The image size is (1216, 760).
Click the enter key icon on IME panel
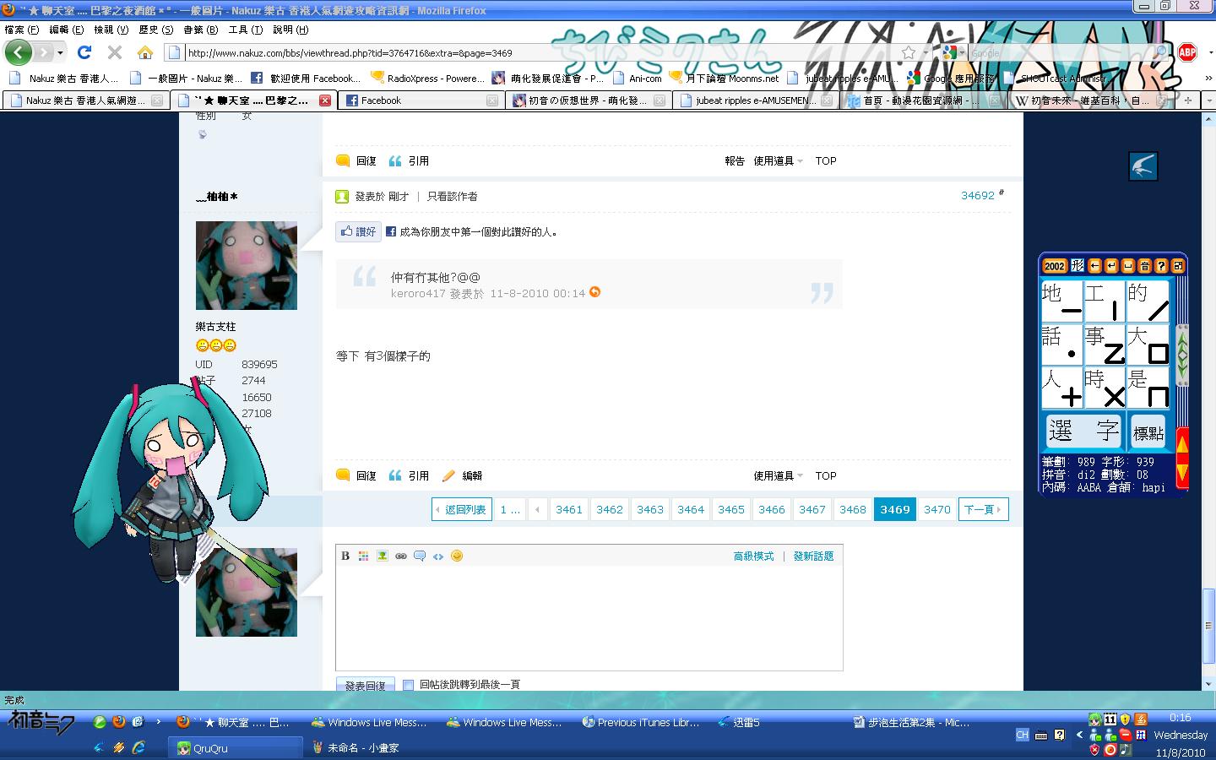point(1111,266)
